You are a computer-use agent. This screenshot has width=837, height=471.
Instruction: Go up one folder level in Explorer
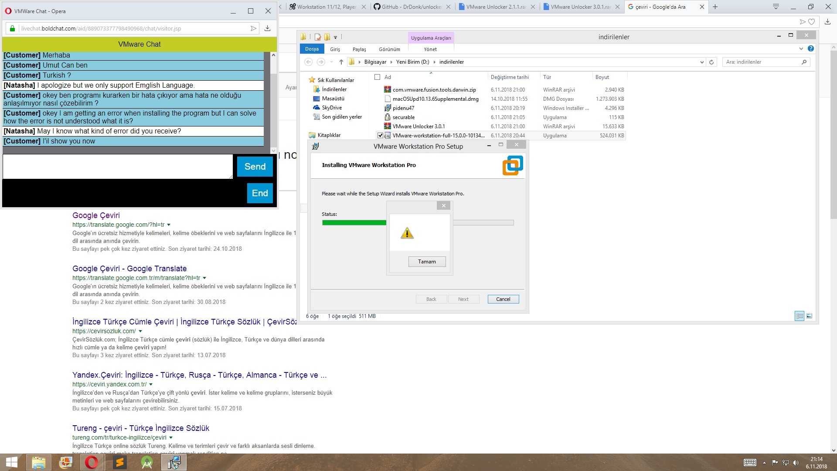pyautogui.click(x=341, y=62)
